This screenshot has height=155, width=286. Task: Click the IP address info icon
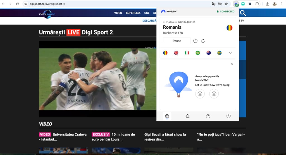point(164,22)
